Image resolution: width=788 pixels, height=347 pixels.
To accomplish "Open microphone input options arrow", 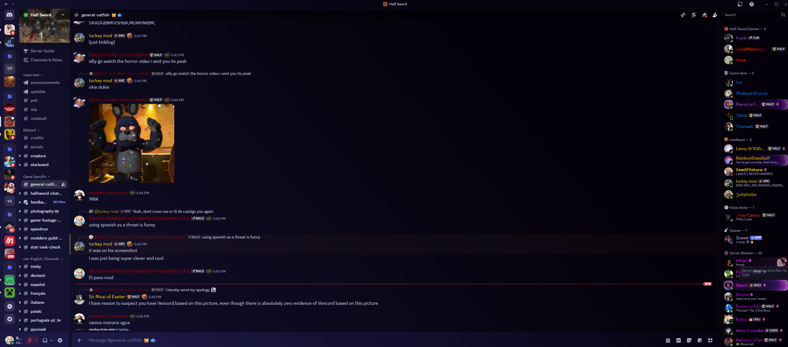I will [37, 340].
